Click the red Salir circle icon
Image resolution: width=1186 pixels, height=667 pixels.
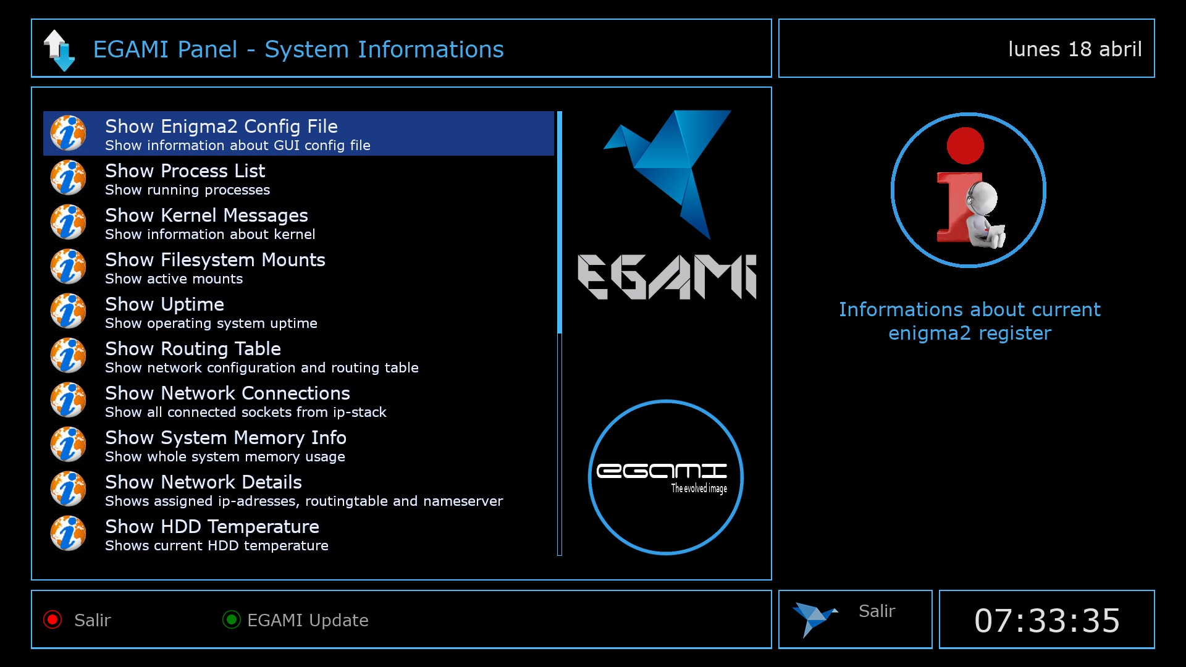tap(53, 619)
